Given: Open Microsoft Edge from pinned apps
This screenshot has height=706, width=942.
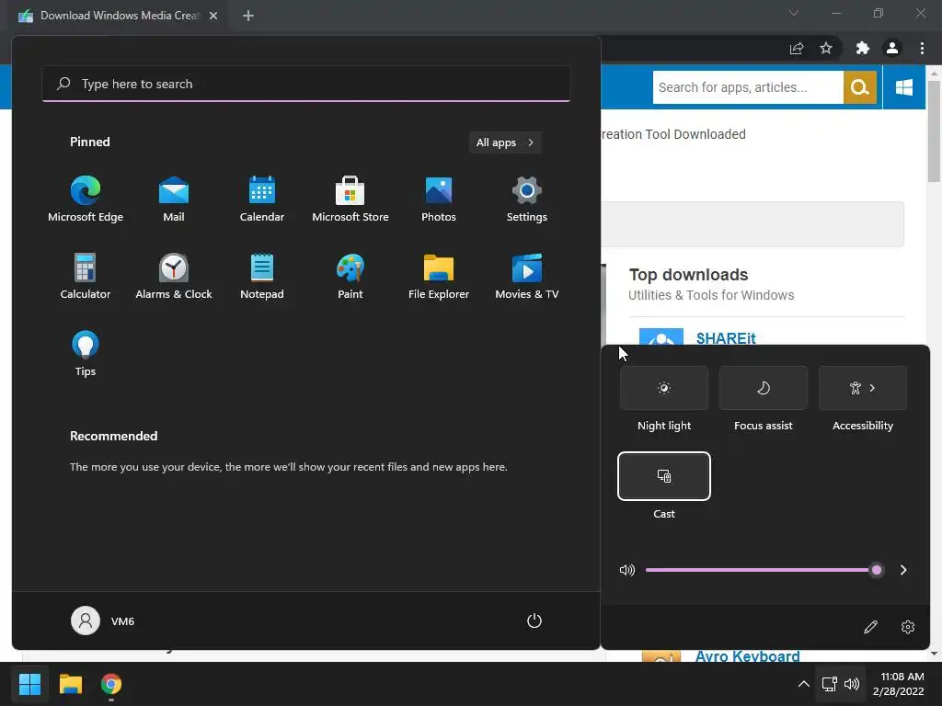Looking at the screenshot, I should click(86, 199).
